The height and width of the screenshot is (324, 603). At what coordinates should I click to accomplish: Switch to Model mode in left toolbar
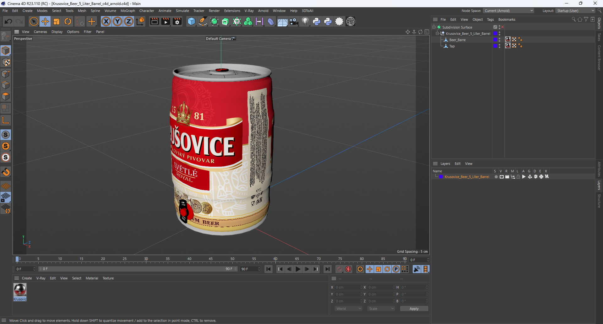click(x=6, y=51)
